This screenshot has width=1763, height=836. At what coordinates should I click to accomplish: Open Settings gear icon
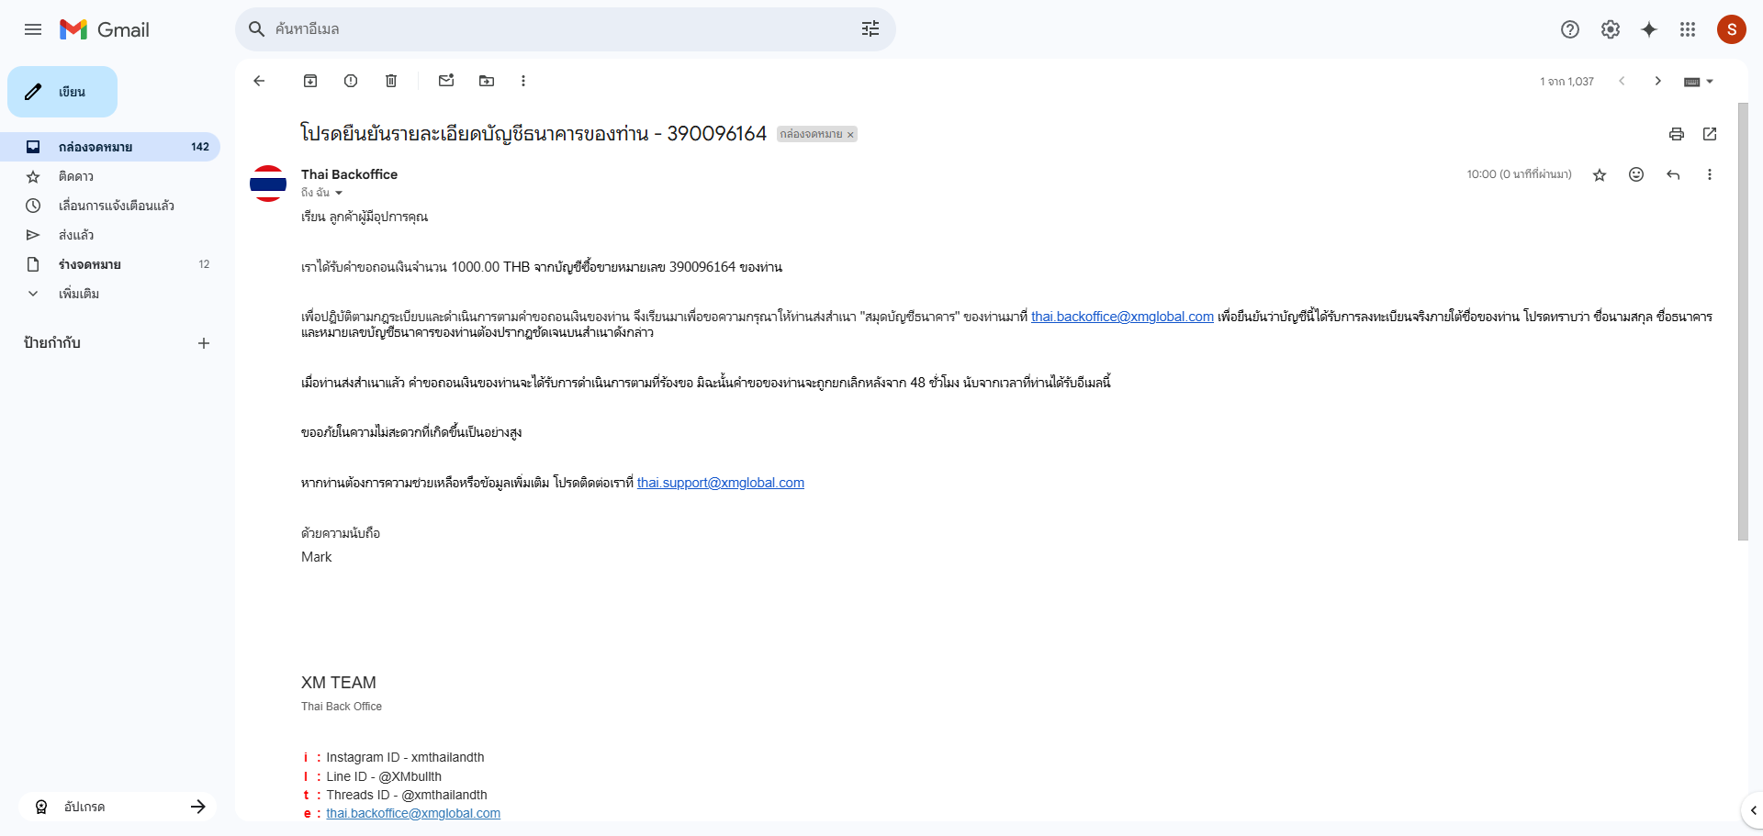click(x=1611, y=29)
